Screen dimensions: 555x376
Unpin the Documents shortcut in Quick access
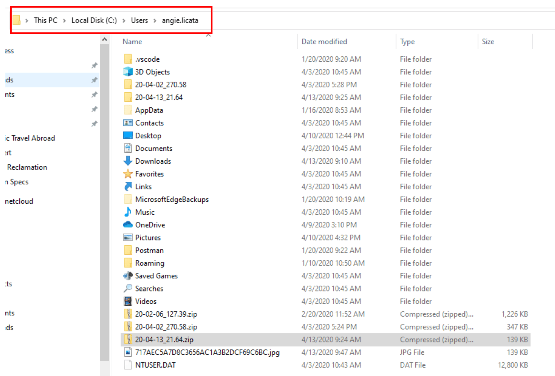(94, 94)
